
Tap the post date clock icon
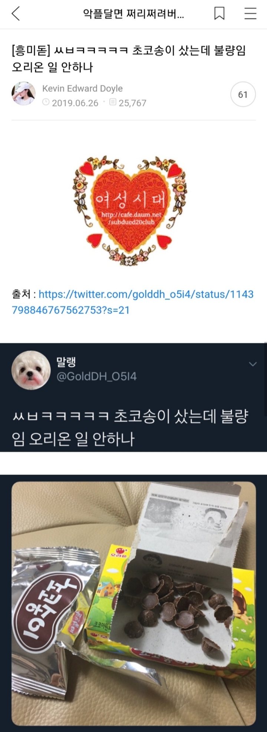pos(46,102)
